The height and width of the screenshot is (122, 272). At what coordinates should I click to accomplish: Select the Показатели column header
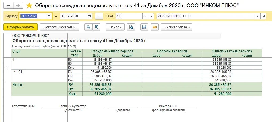[x=75, y=53]
